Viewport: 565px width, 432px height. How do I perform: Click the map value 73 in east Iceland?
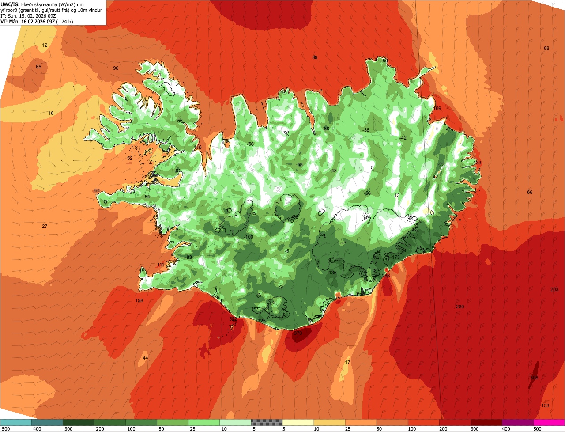tap(442, 164)
